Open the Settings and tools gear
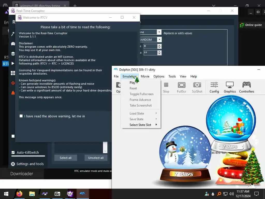This screenshot has height=199, width=265. pyautogui.click(x=13, y=164)
